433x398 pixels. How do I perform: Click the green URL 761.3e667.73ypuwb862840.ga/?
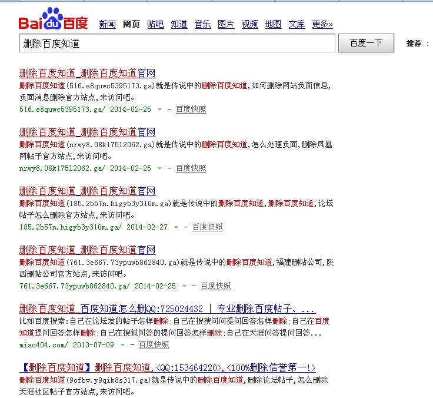[75, 286]
